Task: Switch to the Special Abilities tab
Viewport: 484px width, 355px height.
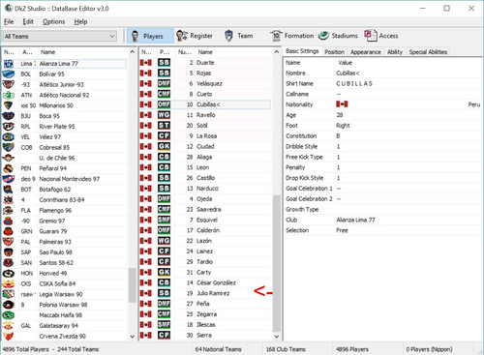Action: point(428,52)
